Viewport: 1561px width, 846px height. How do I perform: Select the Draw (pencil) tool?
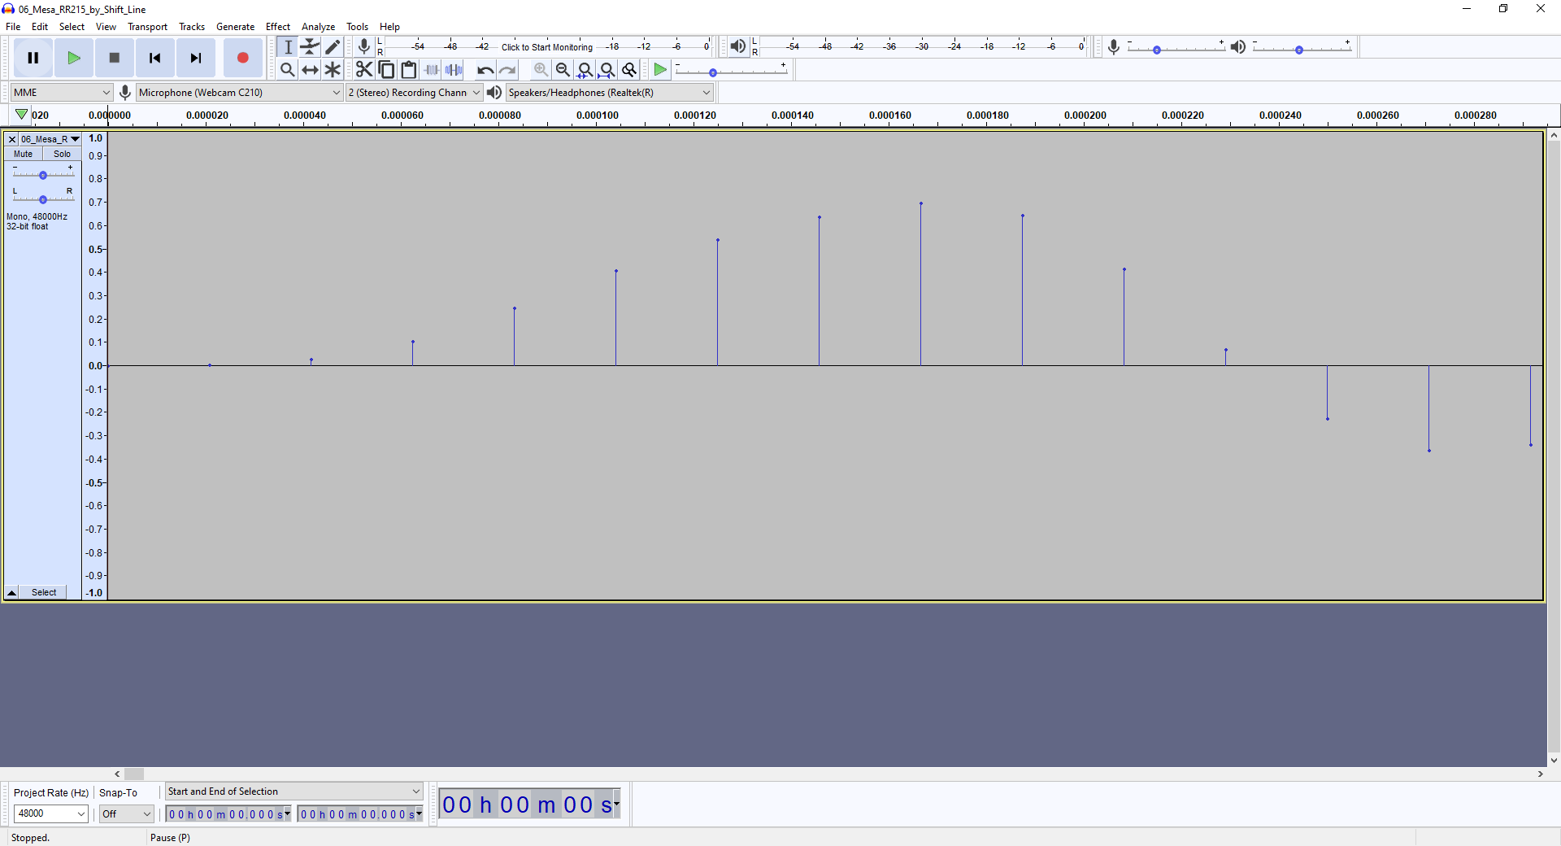[333, 47]
